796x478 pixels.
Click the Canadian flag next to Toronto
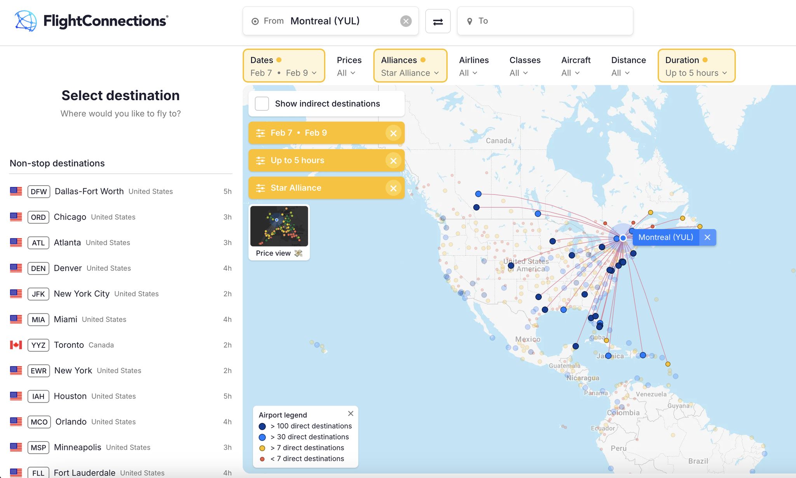tap(16, 345)
